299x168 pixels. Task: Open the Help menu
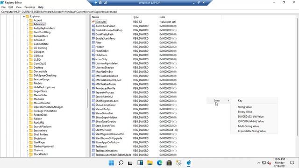[41, 7]
